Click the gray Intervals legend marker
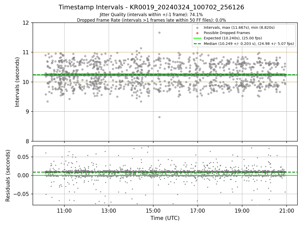 point(197,27)
